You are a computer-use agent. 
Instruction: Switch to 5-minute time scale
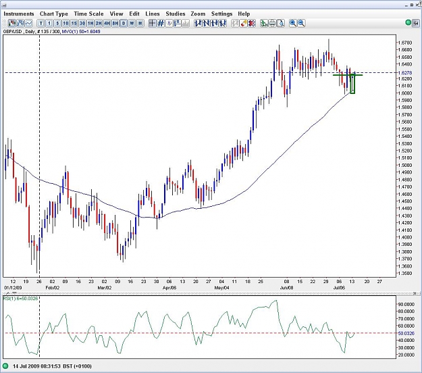57,23
